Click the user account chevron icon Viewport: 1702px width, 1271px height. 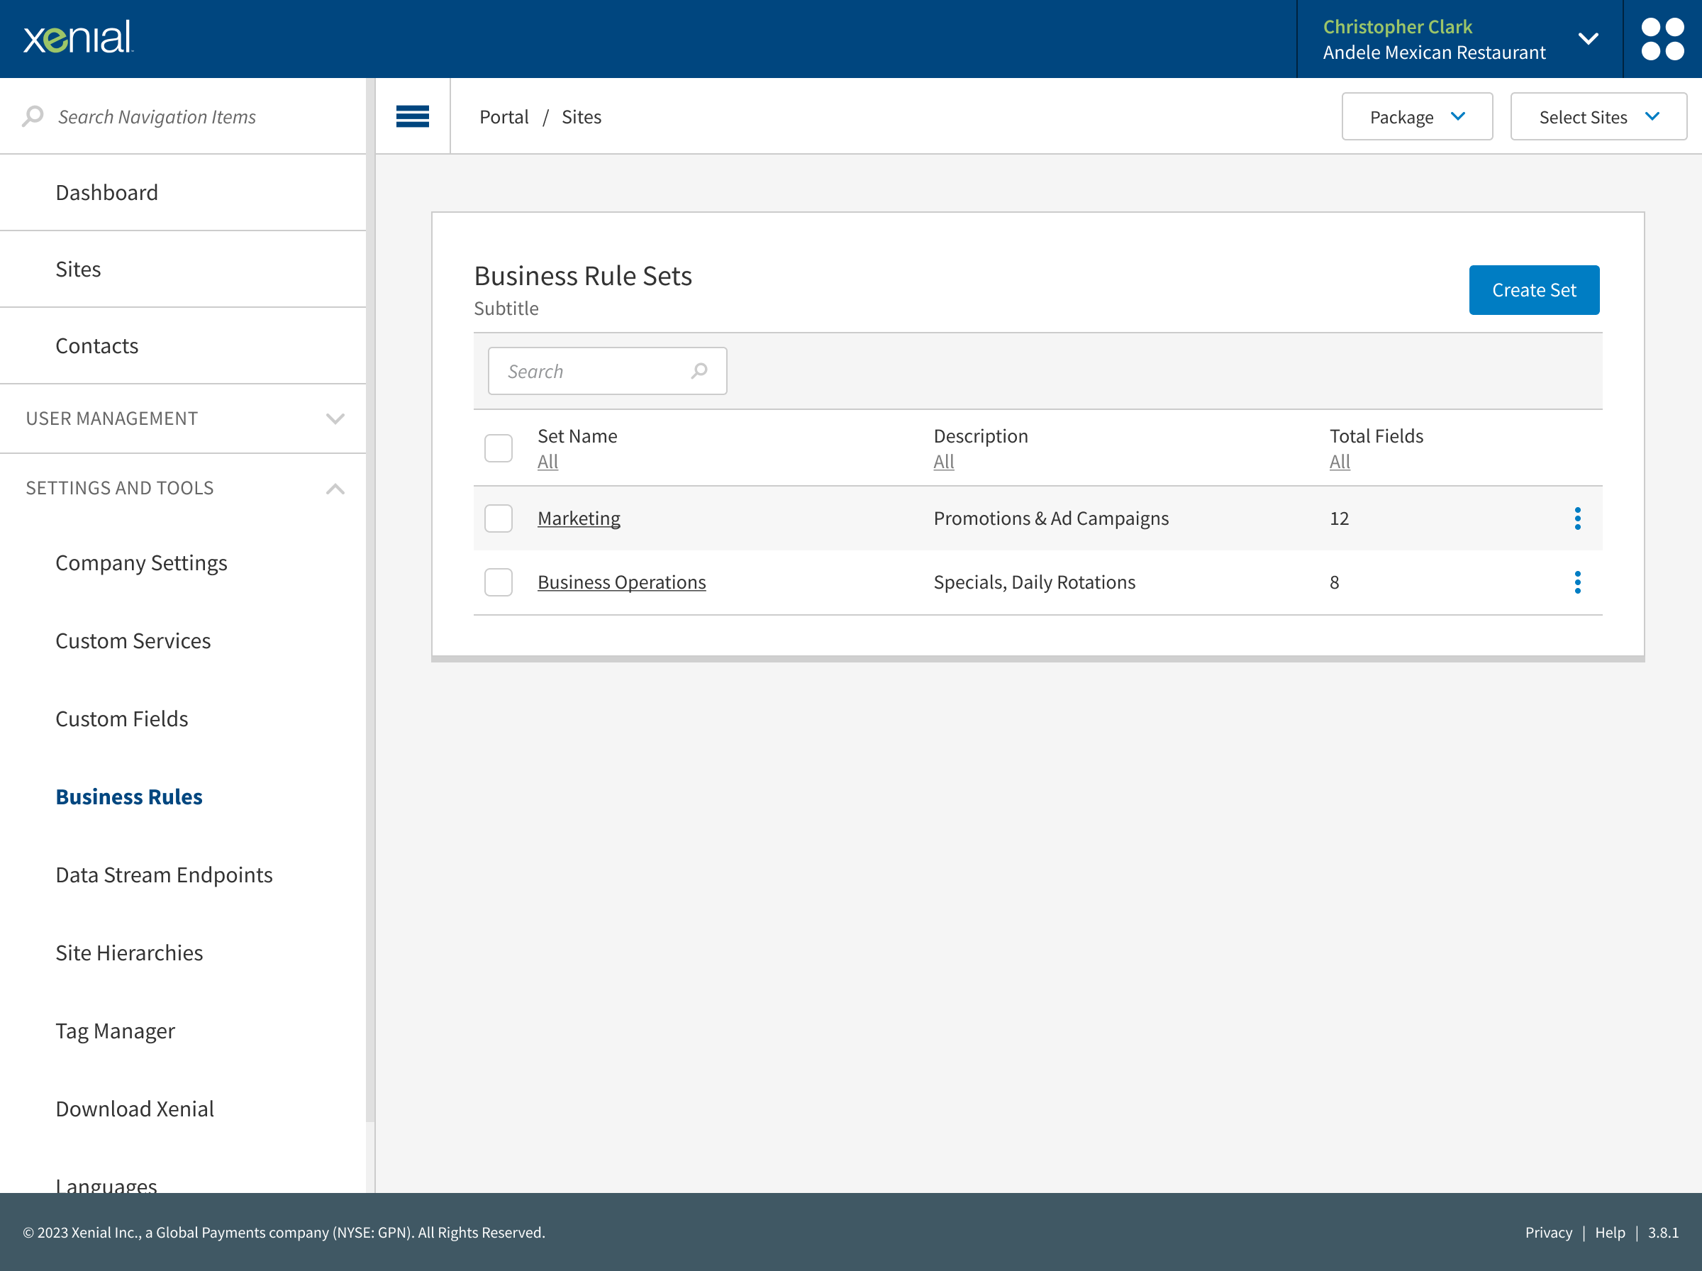point(1587,38)
